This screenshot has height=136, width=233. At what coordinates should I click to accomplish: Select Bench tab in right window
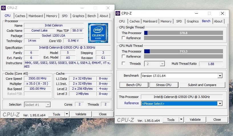(x=206, y=21)
